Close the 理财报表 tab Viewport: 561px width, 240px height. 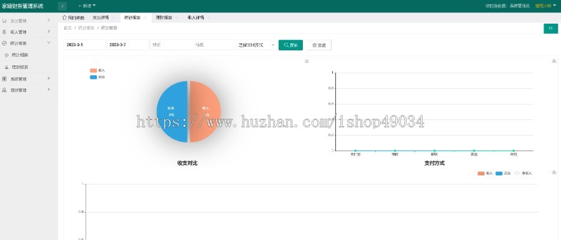tap(177, 17)
